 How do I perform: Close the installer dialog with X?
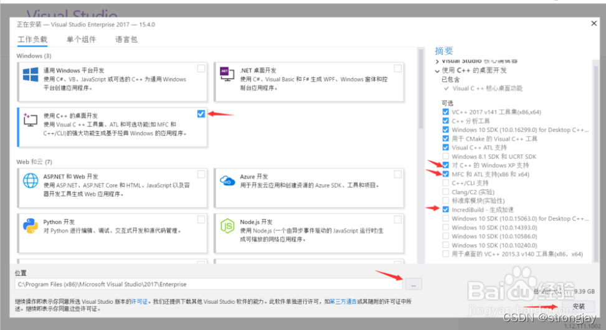coord(594,24)
